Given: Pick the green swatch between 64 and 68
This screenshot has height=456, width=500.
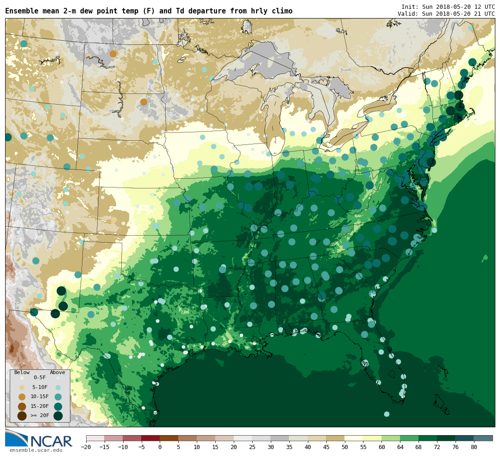Looking at the screenshot, I should (409, 438).
